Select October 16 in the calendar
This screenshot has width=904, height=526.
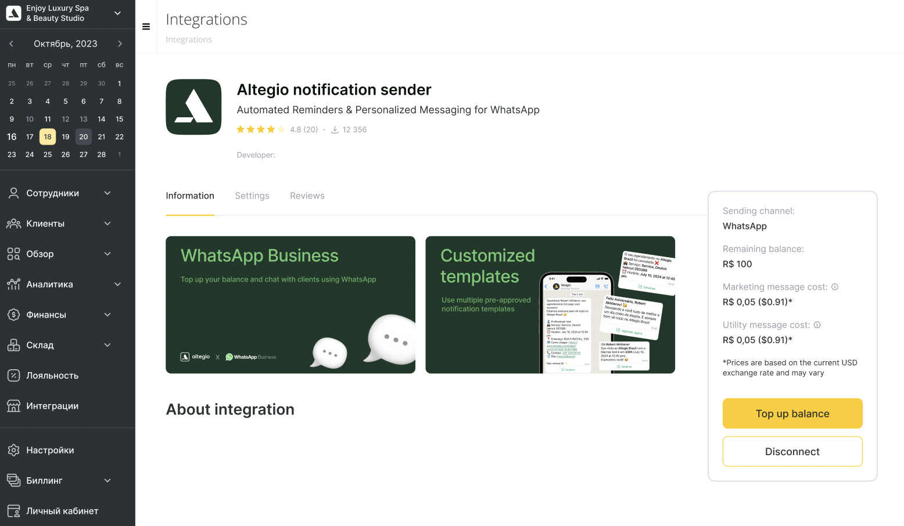click(x=12, y=137)
